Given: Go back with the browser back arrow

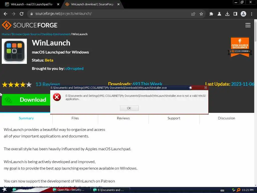Looking at the screenshot, I should click(x=6, y=14).
